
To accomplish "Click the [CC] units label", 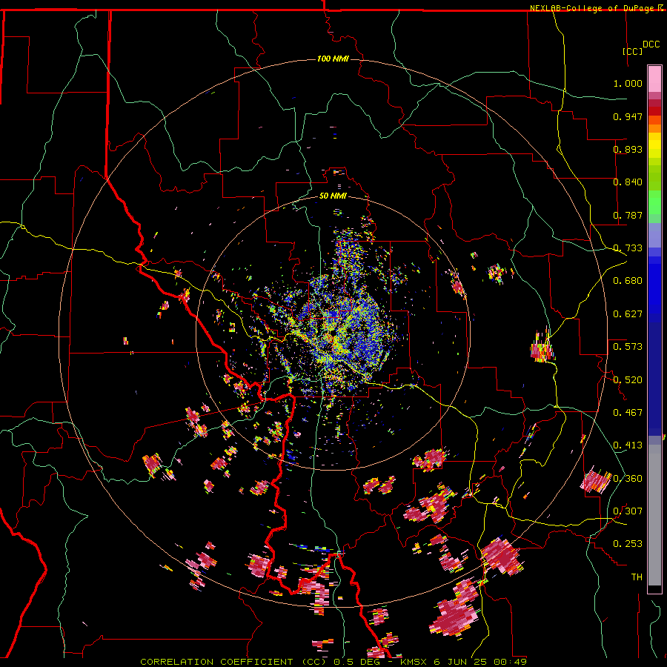I will pos(632,51).
